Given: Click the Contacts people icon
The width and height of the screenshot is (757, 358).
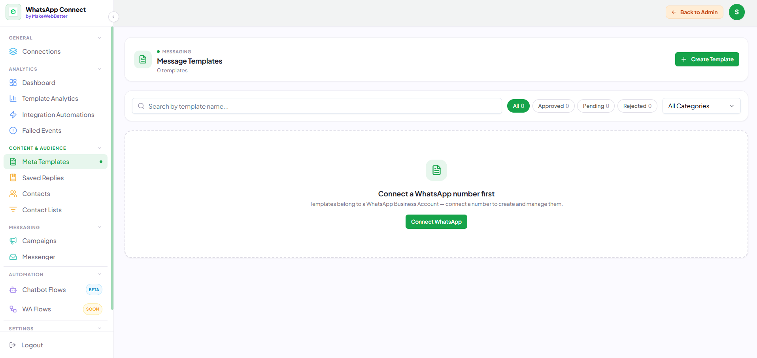Looking at the screenshot, I should point(13,194).
